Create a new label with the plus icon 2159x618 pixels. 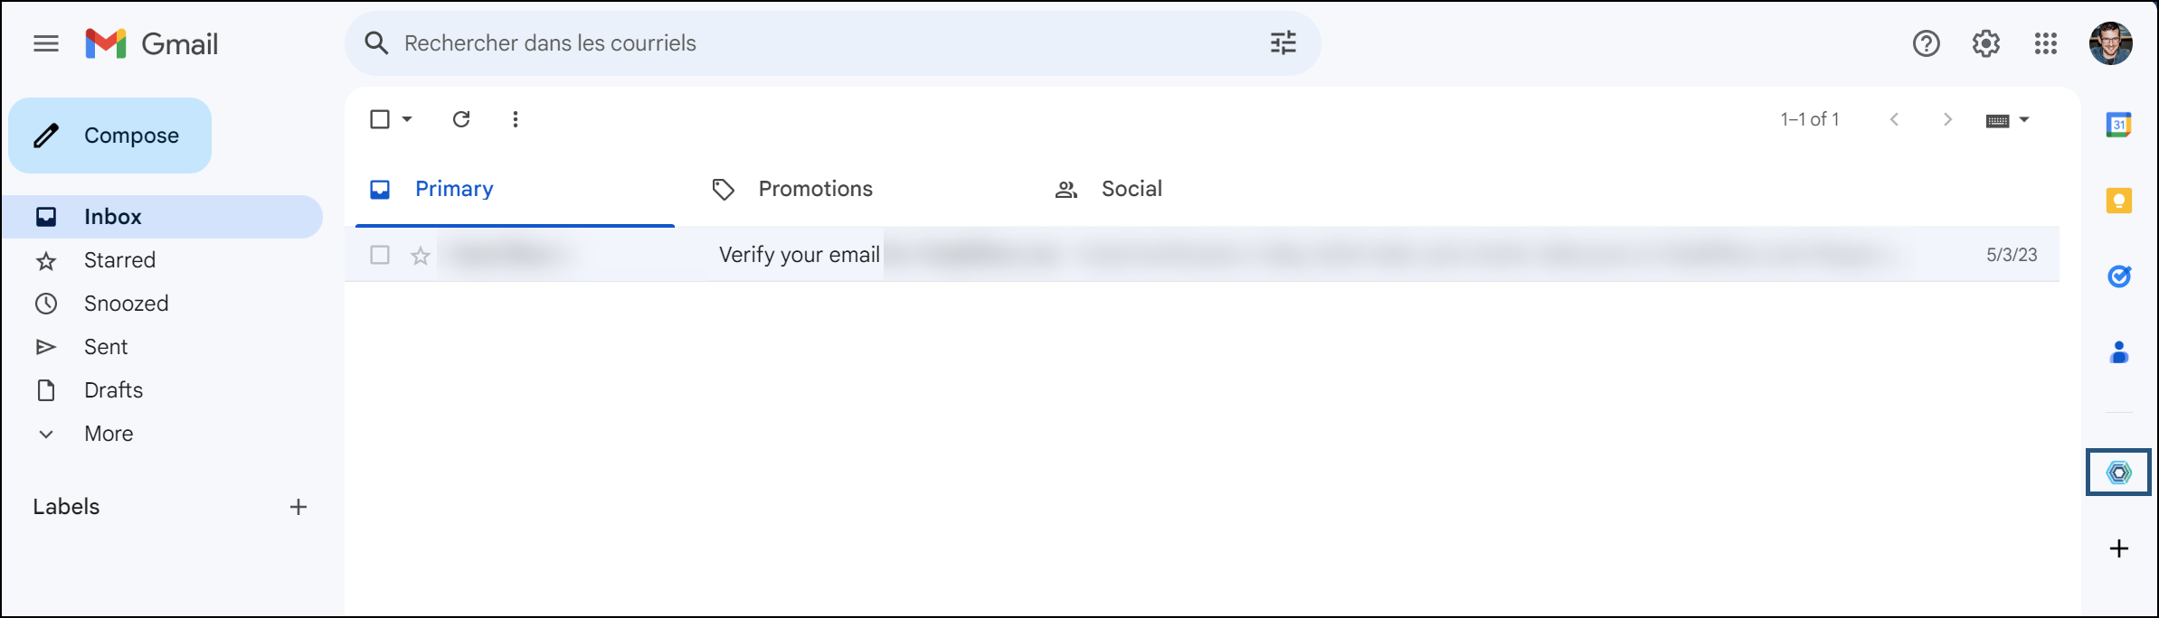coord(298,506)
